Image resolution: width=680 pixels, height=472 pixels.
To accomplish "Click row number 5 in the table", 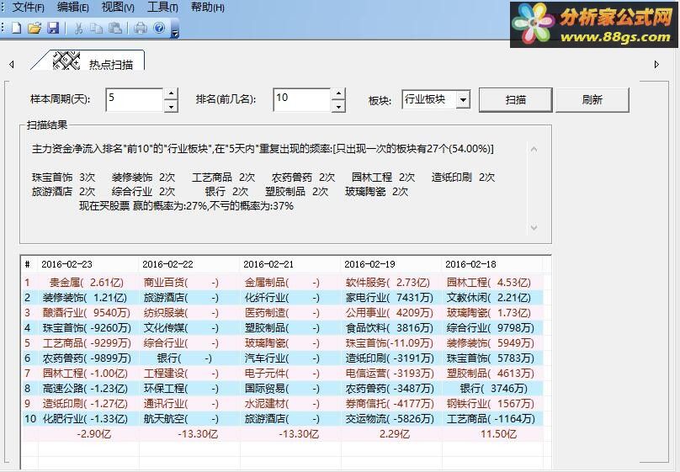I will (x=28, y=343).
